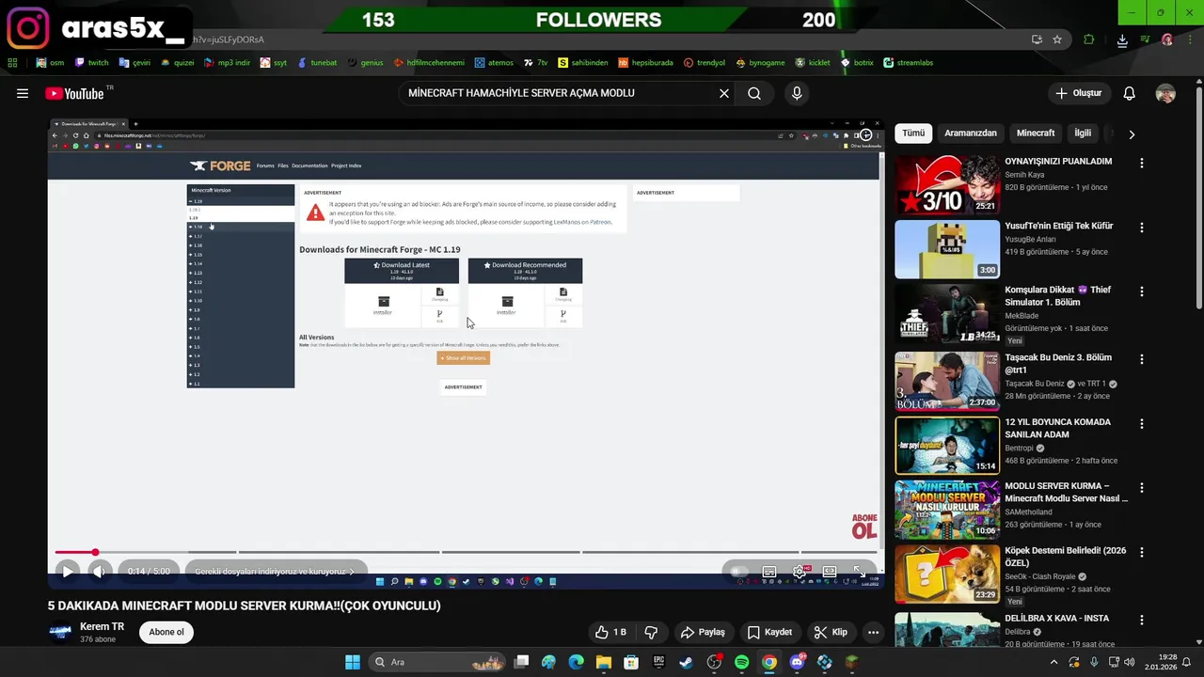Open Kerem TR channel avatar

pos(60,632)
